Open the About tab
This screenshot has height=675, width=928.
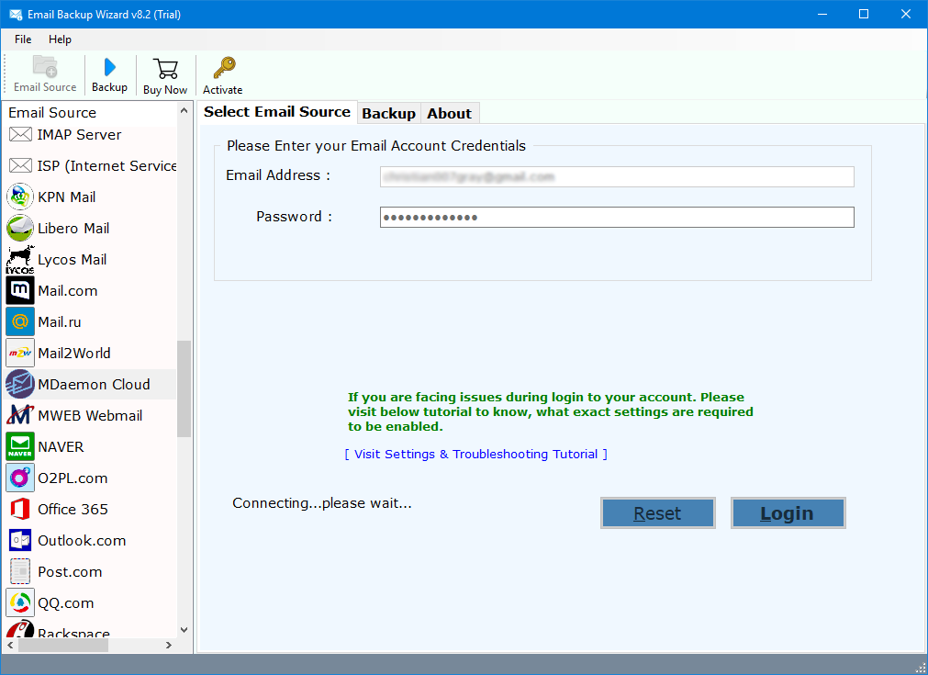449,113
